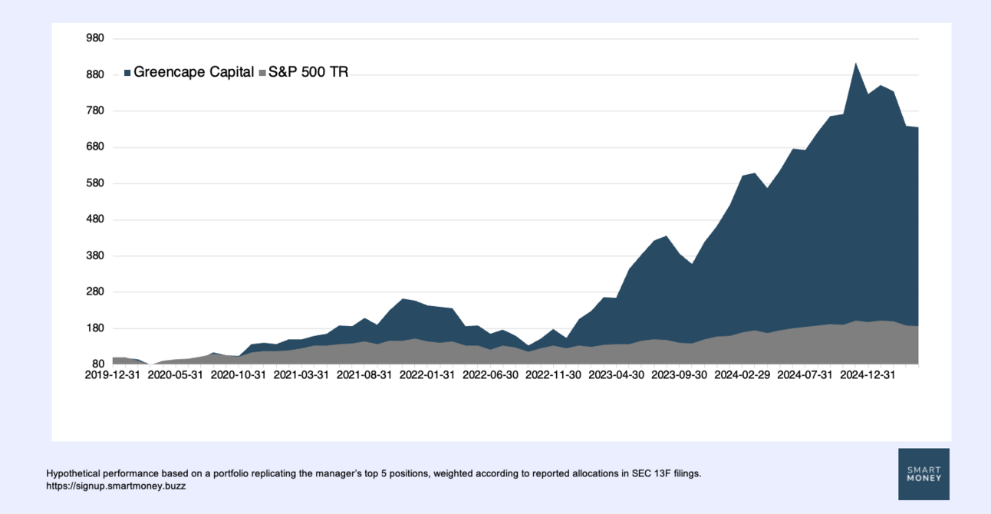Click the Hypothetical performance disclaimer text
This screenshot has height=514, width=991.
click(374, 473)
